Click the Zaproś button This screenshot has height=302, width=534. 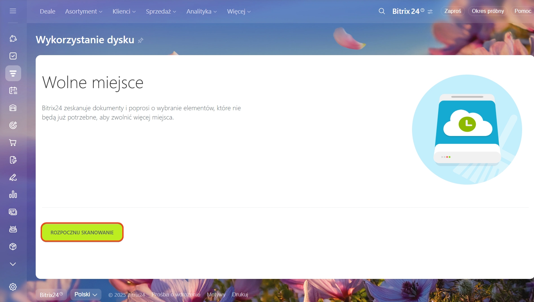(x=452, y=11)
